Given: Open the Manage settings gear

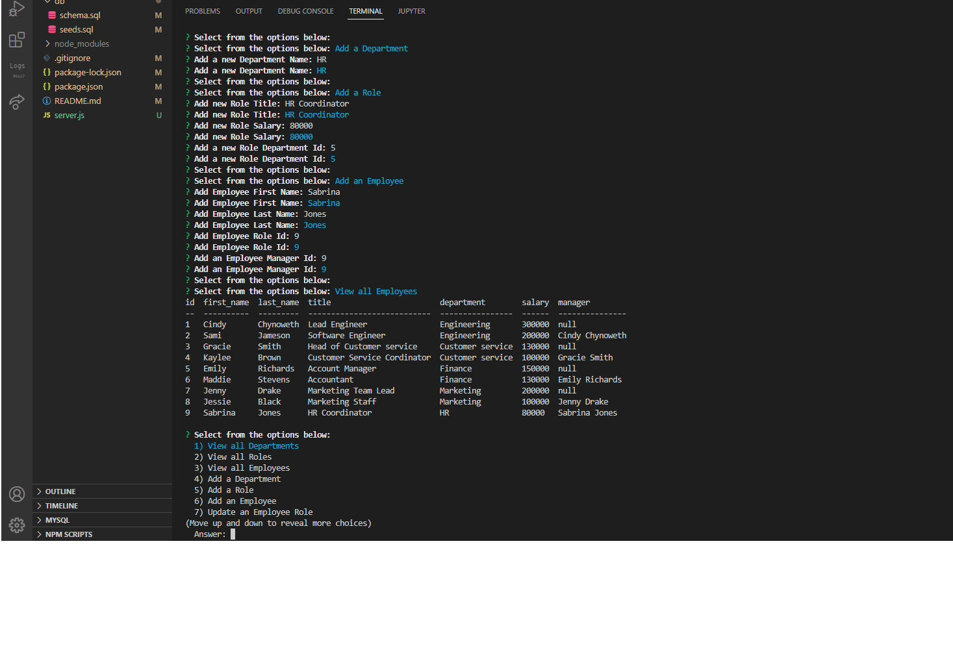Looking at the screenshot, I should pyautogui.click(x=16, y=525).
